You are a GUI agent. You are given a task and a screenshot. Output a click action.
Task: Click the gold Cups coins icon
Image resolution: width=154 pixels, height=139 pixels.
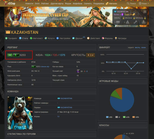click(x=134, y=14)
